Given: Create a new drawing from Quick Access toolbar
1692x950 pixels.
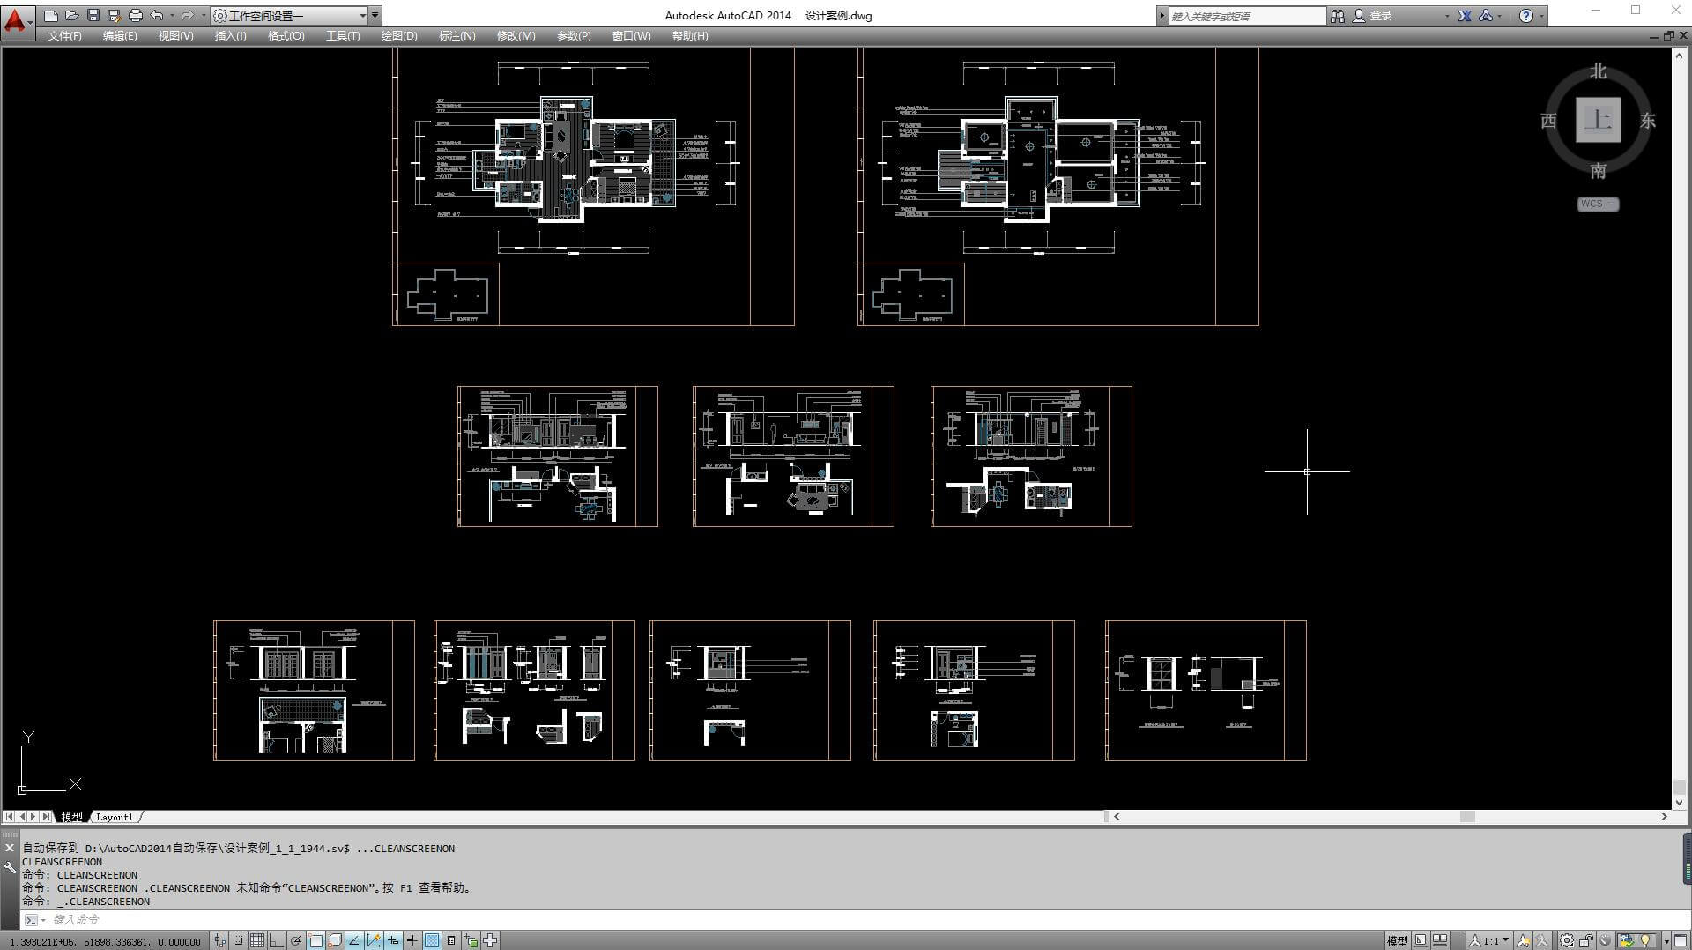Looking at the screenshot, I should pyautogui.click(x=51, y=16).
